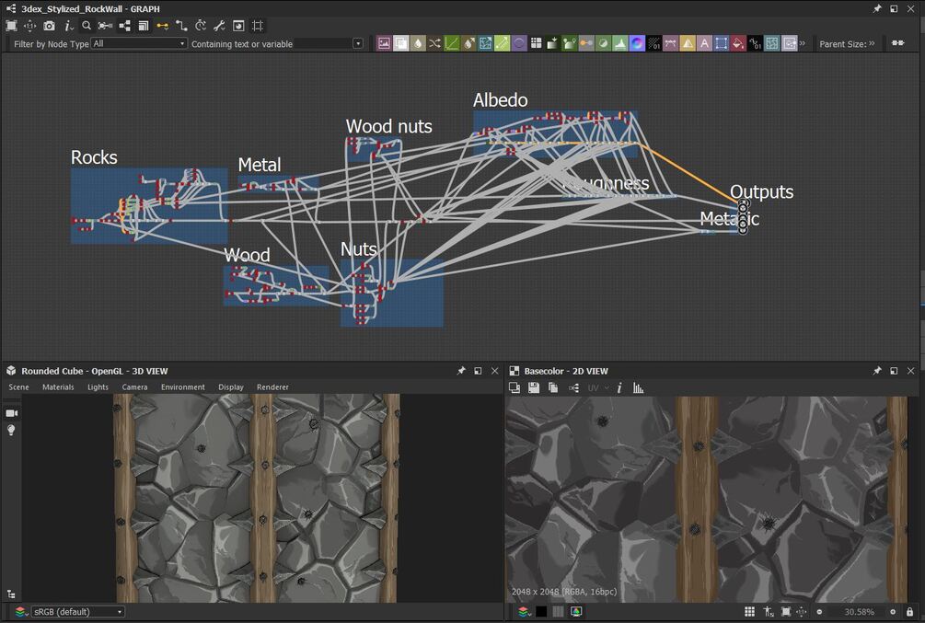This screenshot has height=623, width=925.
Task: Toggle the crop grid icon in graph toolbar
Action: [258, 26]
